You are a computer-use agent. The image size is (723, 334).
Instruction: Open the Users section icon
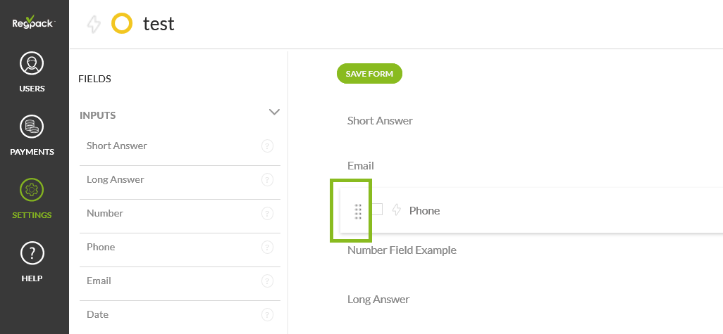coord(32,65)
